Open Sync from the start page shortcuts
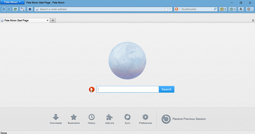 pyautogui.click(x=128, y=119)
